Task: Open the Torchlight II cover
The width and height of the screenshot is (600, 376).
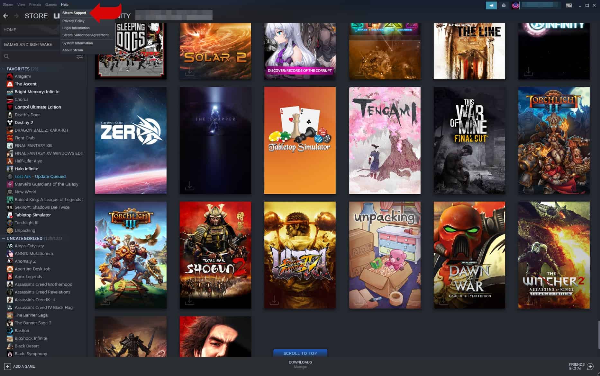Action: [x=554, y=140]
